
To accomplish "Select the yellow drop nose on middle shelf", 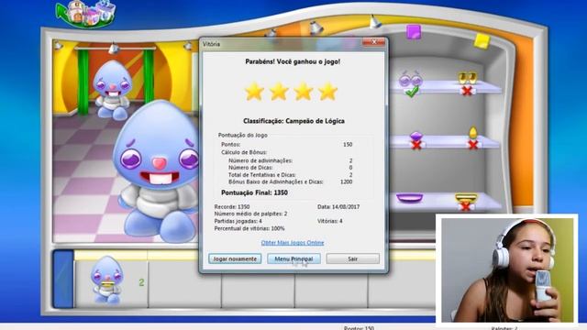I will (473, 133).
